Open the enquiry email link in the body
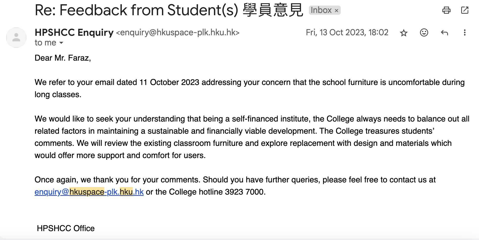479x240 pixels. pyautogui.click(x=89, y=192)
